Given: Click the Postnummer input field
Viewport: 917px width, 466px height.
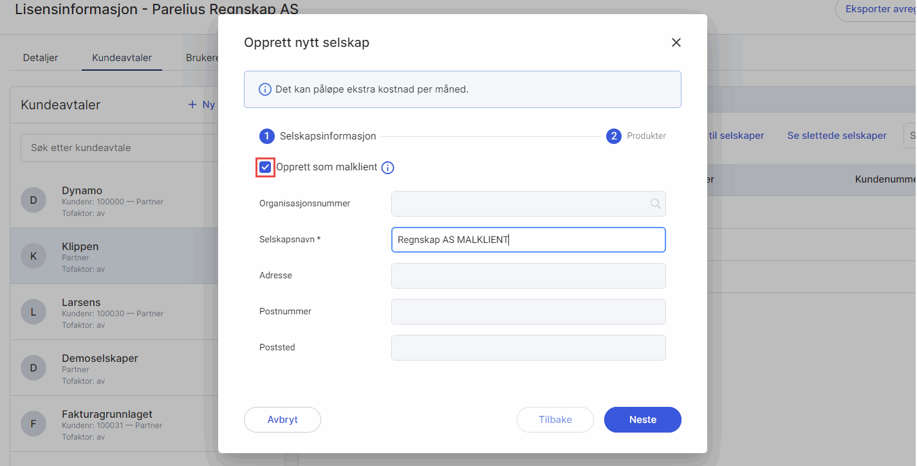Looking at the screenshot, I should point(528,312).
